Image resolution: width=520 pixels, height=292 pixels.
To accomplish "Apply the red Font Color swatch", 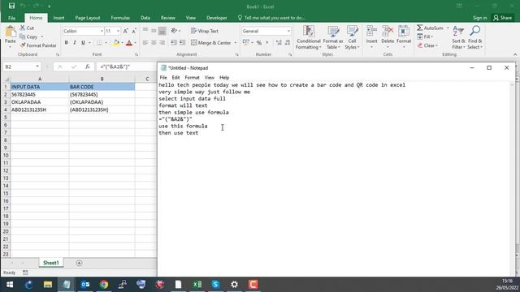I will (x=129, y=43).
